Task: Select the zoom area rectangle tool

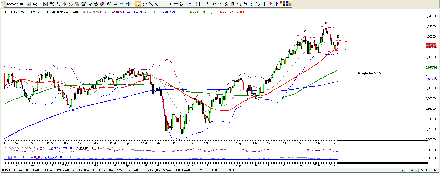Action: coord(246,4)
